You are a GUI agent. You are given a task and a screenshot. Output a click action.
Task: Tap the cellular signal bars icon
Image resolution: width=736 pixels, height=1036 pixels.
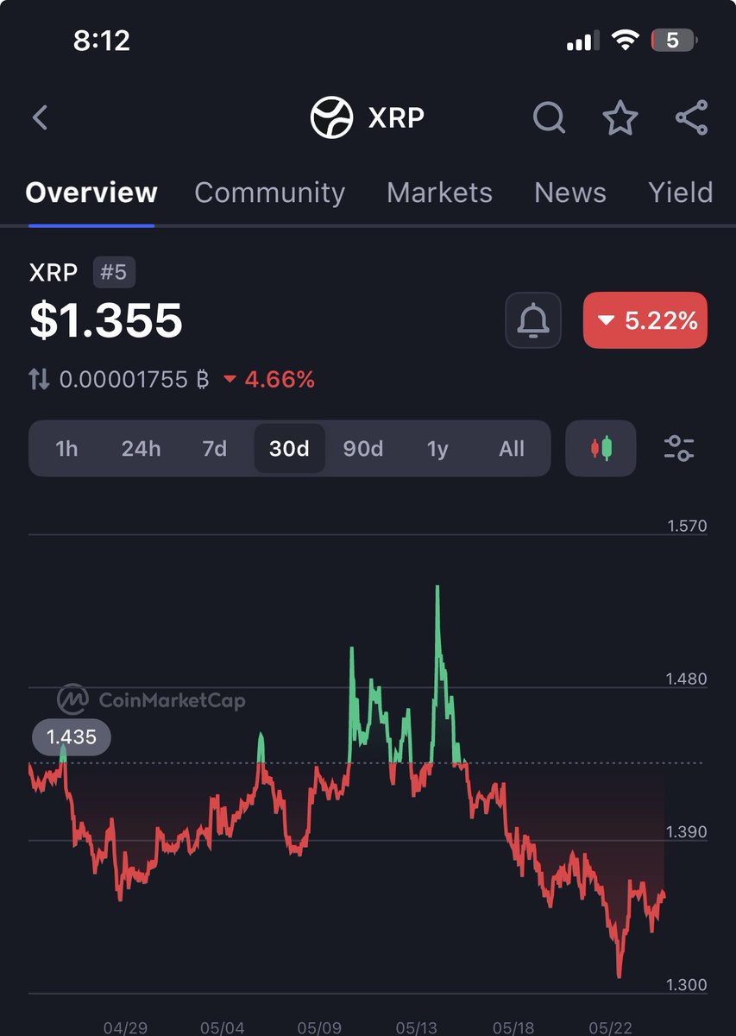(x=582, y=41)
